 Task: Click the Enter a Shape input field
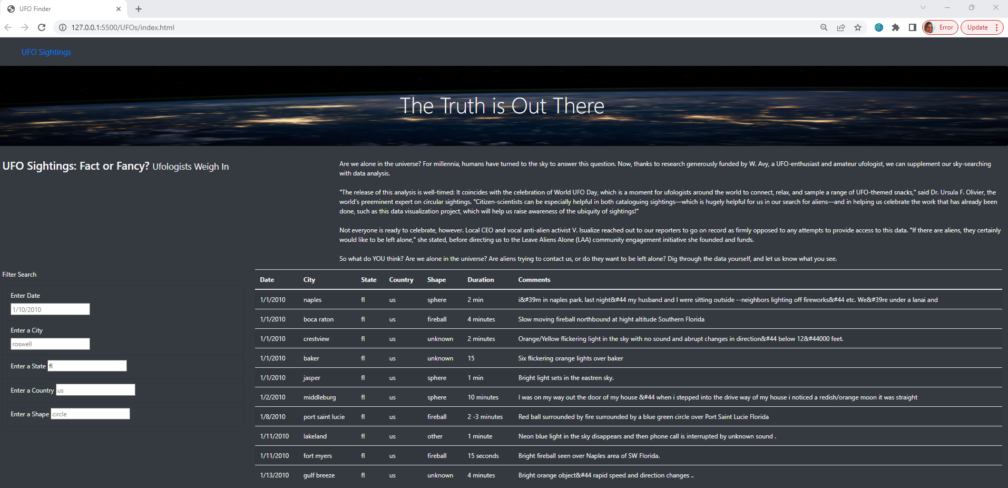(x=90, y=414)
